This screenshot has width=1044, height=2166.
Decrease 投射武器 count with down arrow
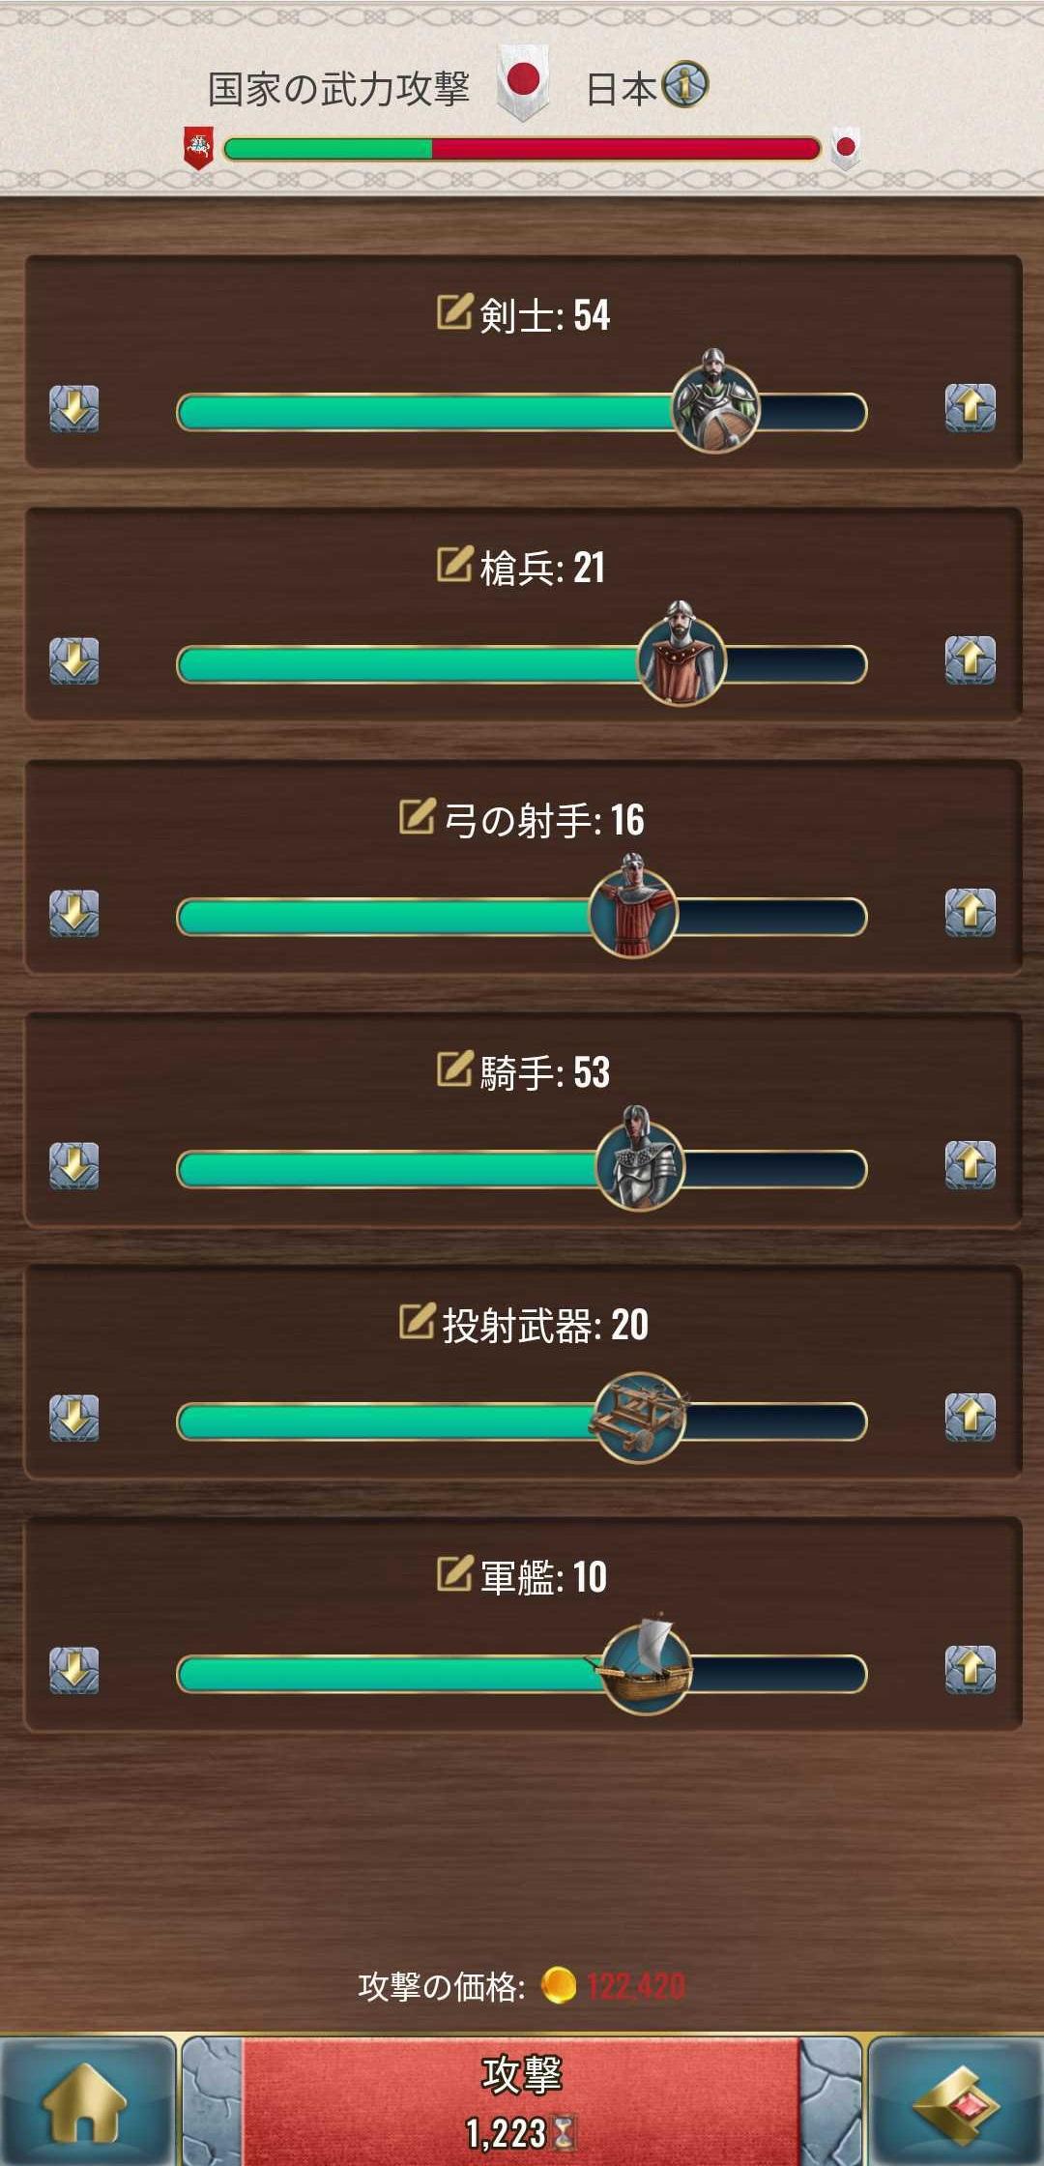(x=74, y=1418)
